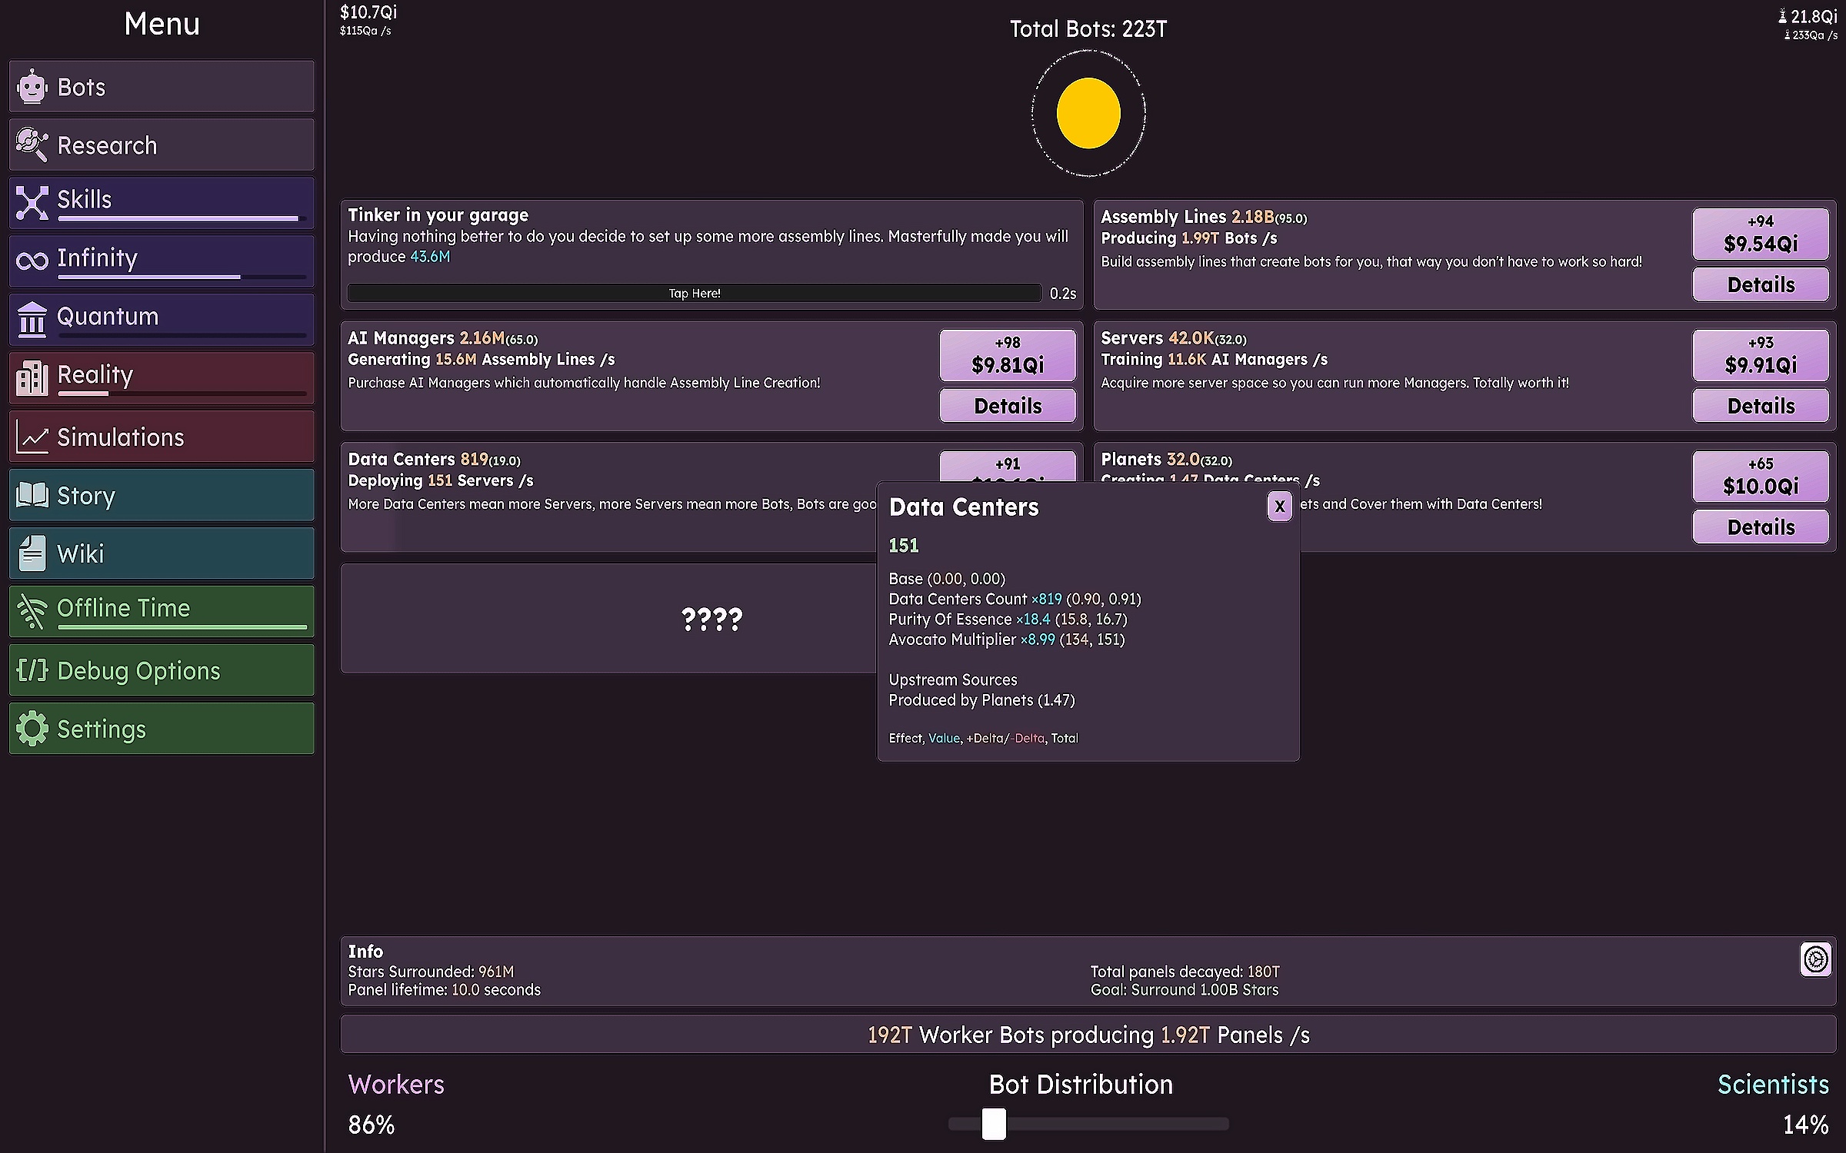Close the Data Centers popup
Image resolution: width=1846 pixels, height=1153 pixels.
click(x=1279, y=507)
